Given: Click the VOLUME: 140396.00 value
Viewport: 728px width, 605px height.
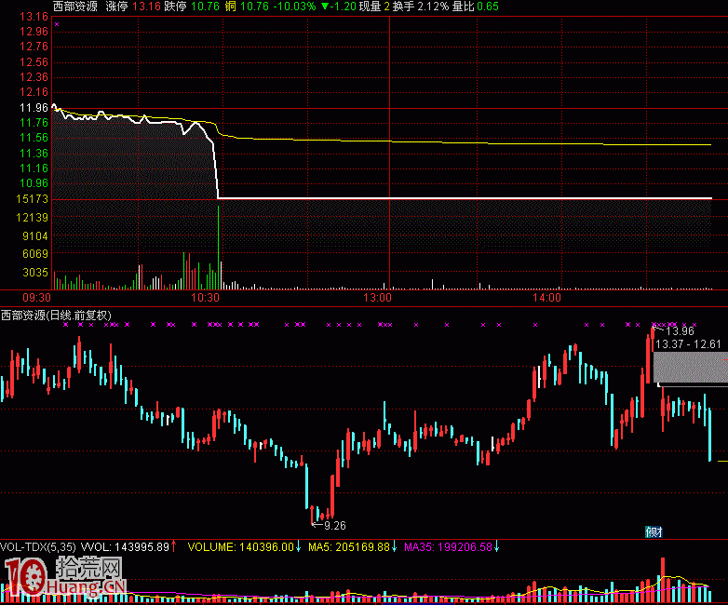Looking at the screenshot, I should (x=241, y=547).
